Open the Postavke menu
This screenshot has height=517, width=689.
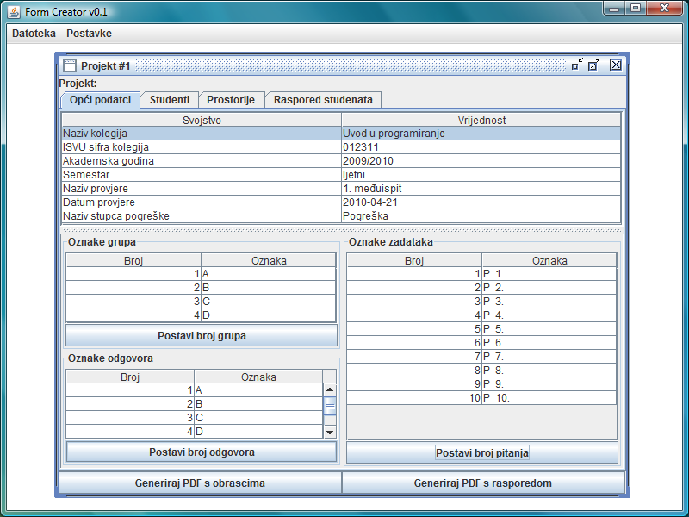click(89, 34)
